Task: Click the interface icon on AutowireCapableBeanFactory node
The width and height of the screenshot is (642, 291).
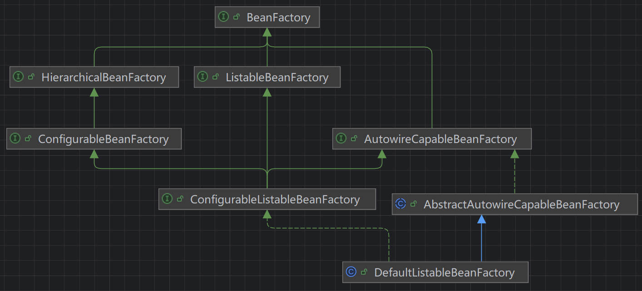Action: [341, 138]
